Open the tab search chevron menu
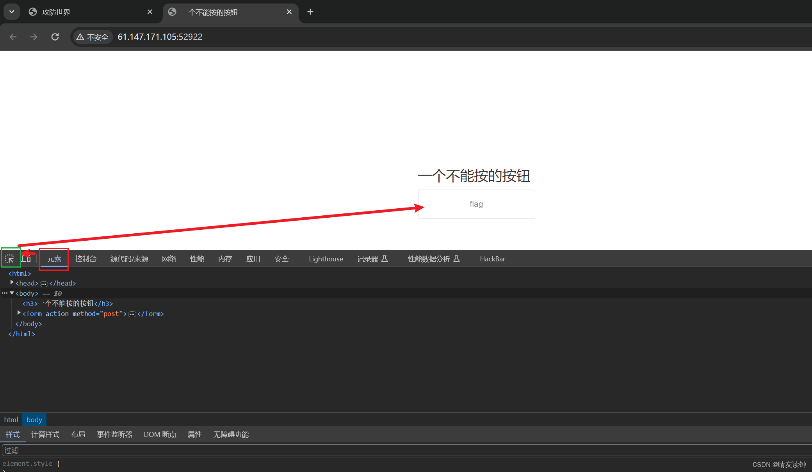This screenshot has width=812, height=472. (x=11, y=12)
